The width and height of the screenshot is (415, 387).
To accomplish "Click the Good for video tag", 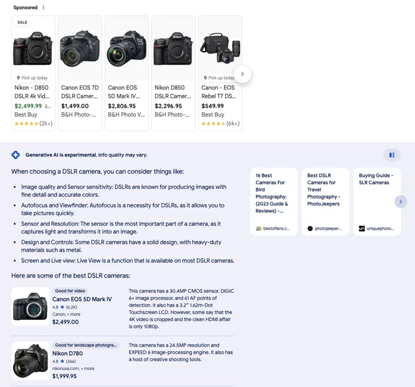I will click(70, 291).
